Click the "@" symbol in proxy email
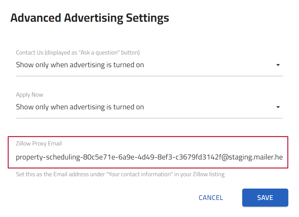The width and height of the screenshot is (299, 217). 225,157
